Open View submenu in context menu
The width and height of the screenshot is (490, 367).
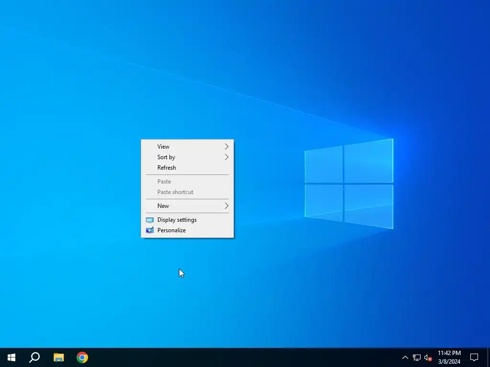tap(187, 146)
